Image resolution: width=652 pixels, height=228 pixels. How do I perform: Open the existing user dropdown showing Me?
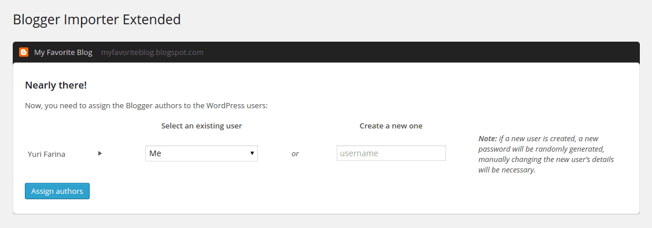tap(201, 153)
